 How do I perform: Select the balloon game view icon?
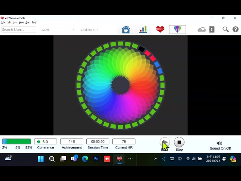[x=177, y=29]
